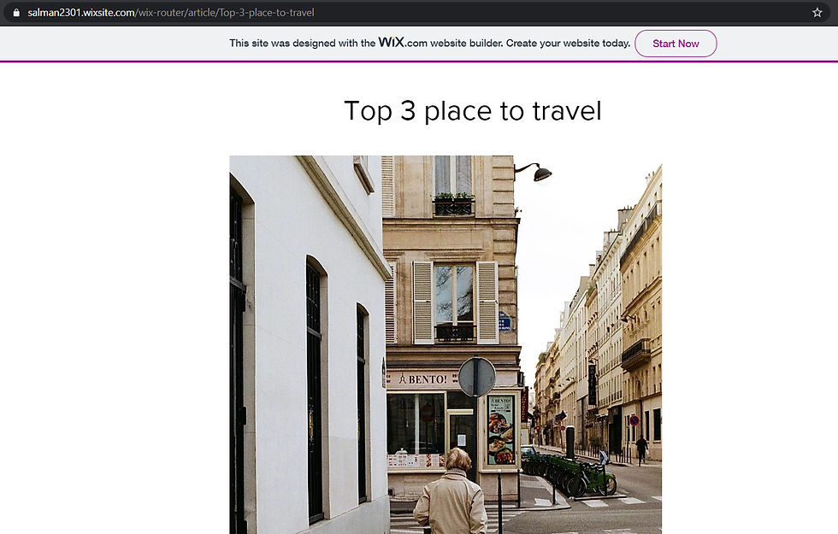The width and height of the screenshot is (838, 534).
Task: Click the row of green parked bikes
Action: 569,473
